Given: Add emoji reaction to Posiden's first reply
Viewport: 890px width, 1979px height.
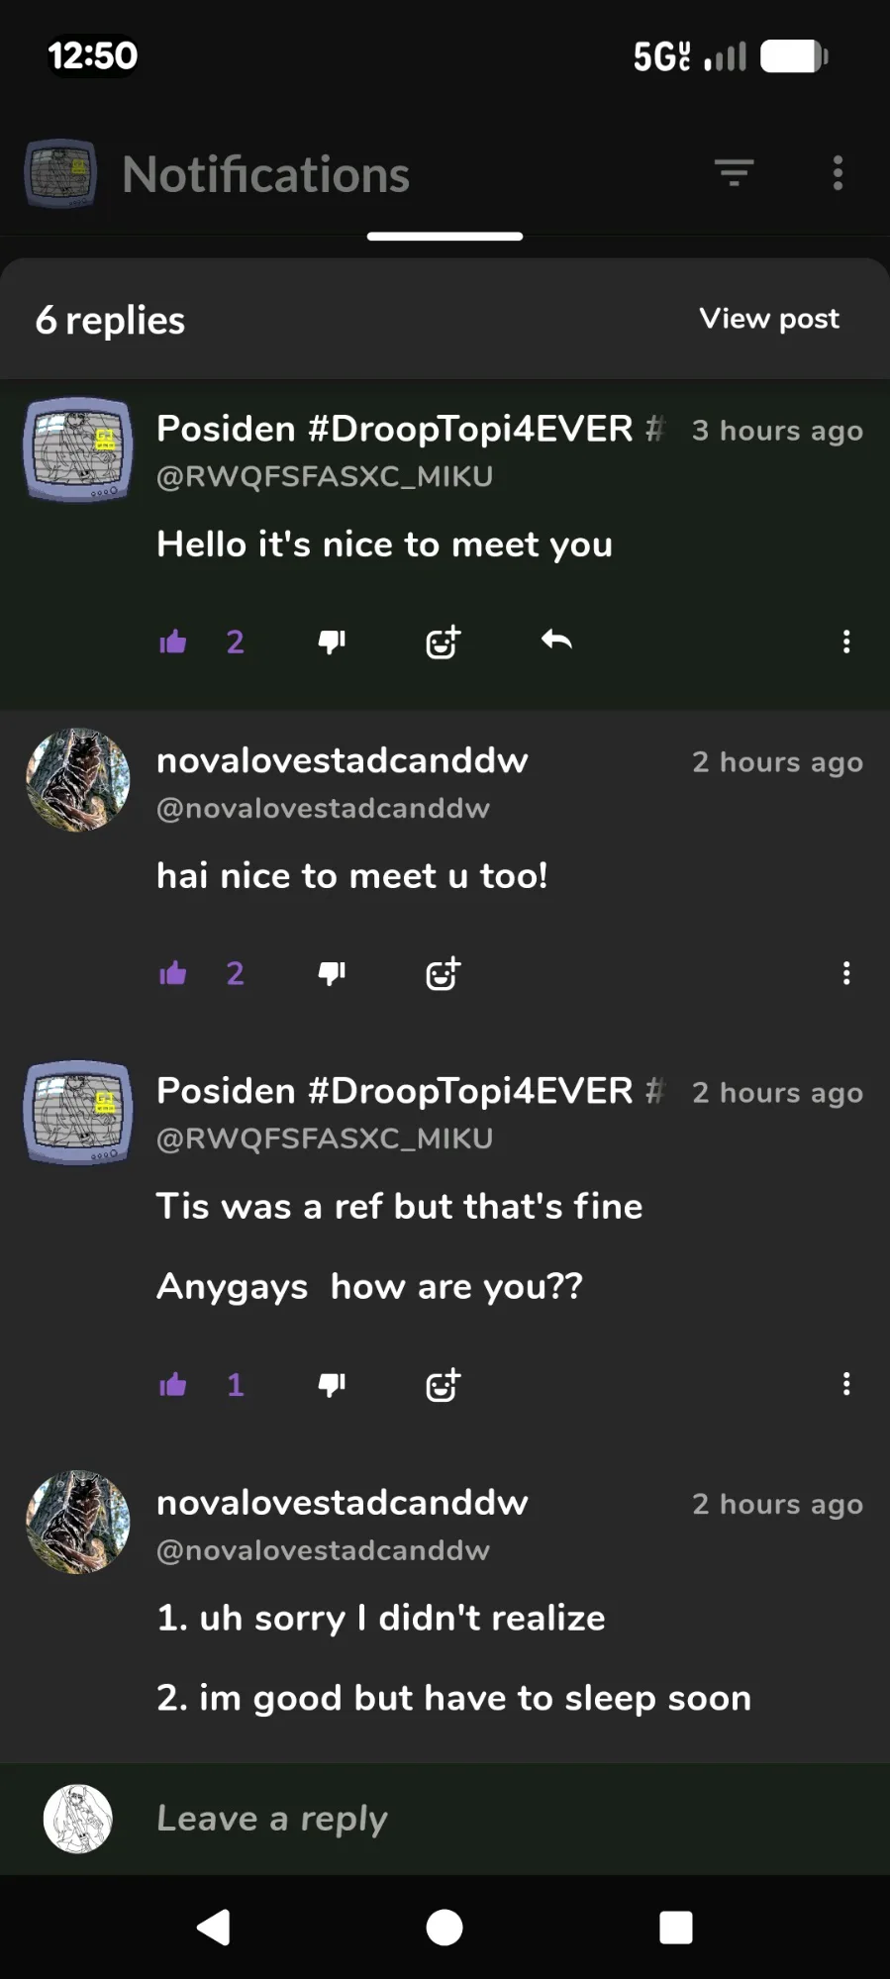Looking at the screenshot, I should tap(443, 643).
